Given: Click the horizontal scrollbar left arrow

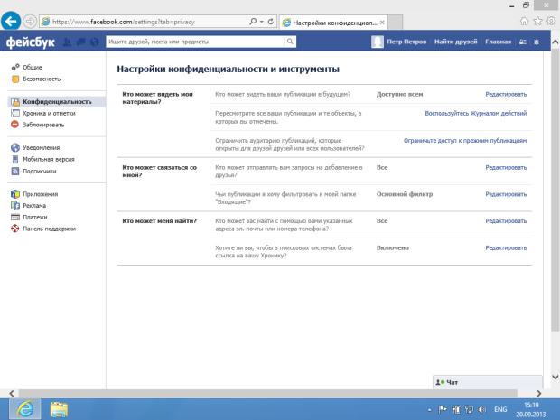Looking at the screenshot, I should [x=12, y=393].
